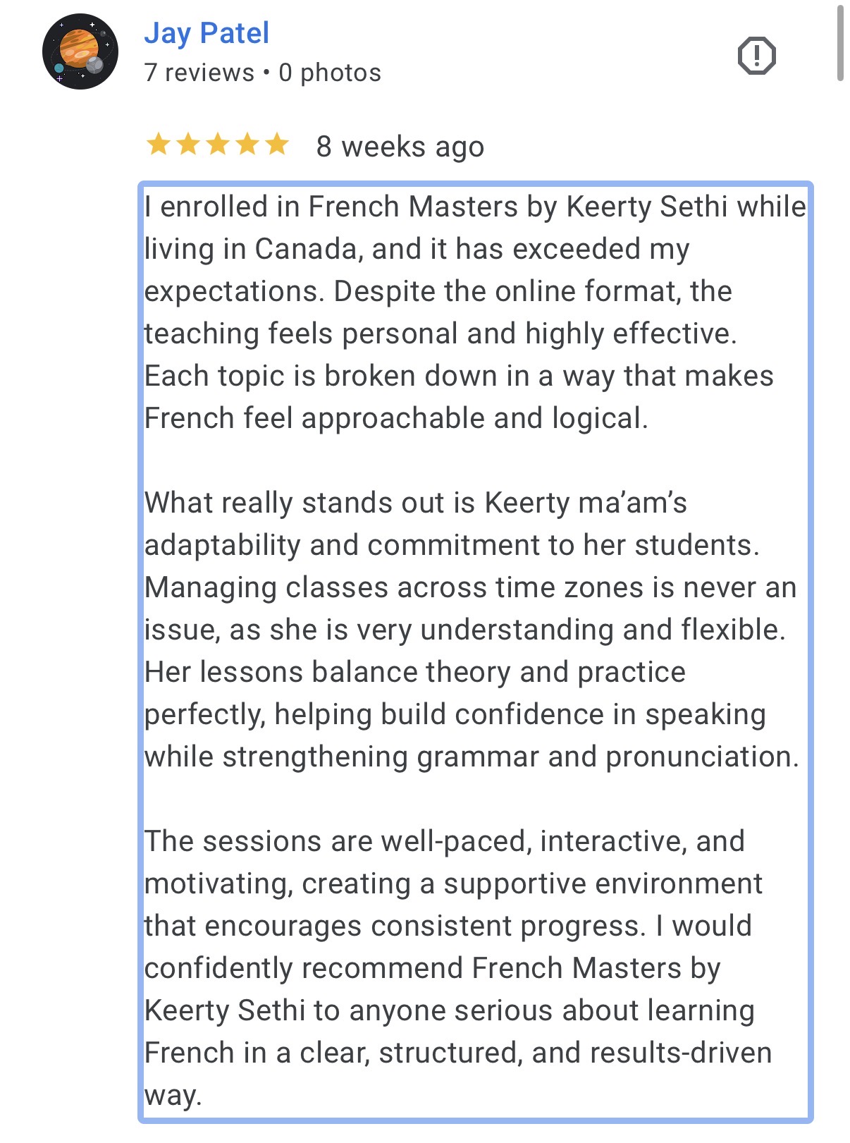Click the fourth rating star

(247, 144)
